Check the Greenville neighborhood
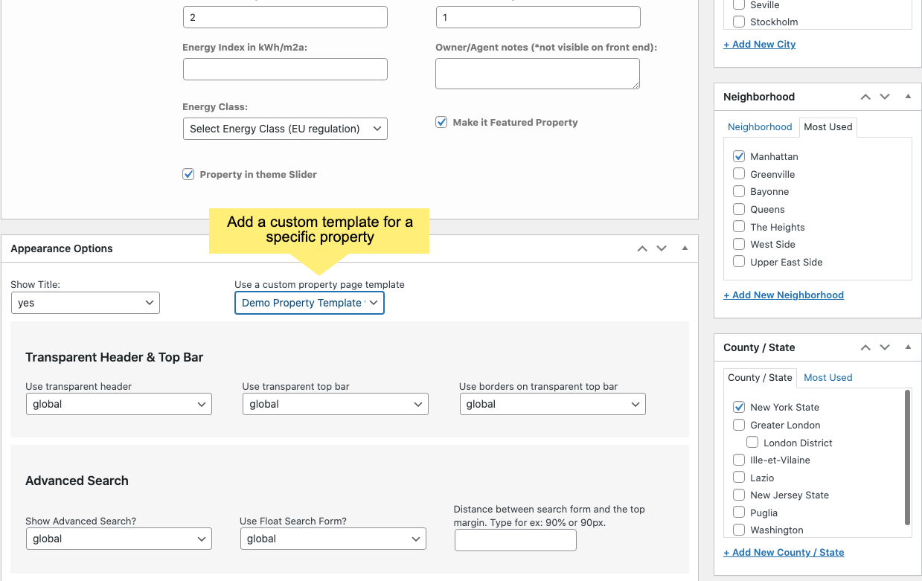Image resolution: width=922 pixels, height=581 pixels. [x=739, y=174]
